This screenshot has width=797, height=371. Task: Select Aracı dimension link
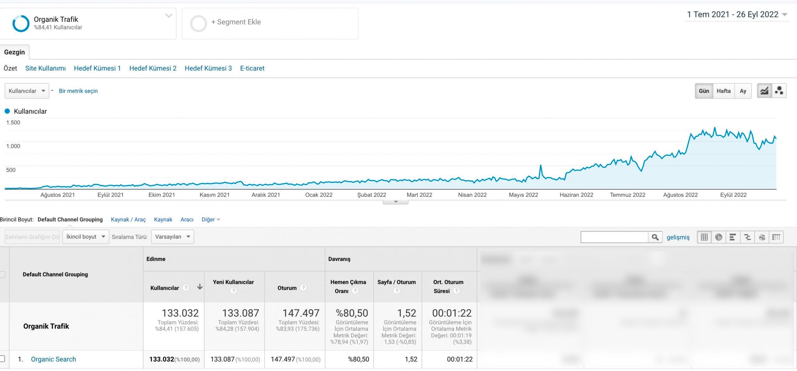click(187, 219)
